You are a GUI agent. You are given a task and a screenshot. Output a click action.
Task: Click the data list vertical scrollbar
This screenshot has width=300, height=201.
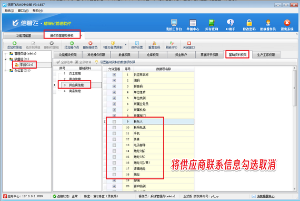point(294,129)
